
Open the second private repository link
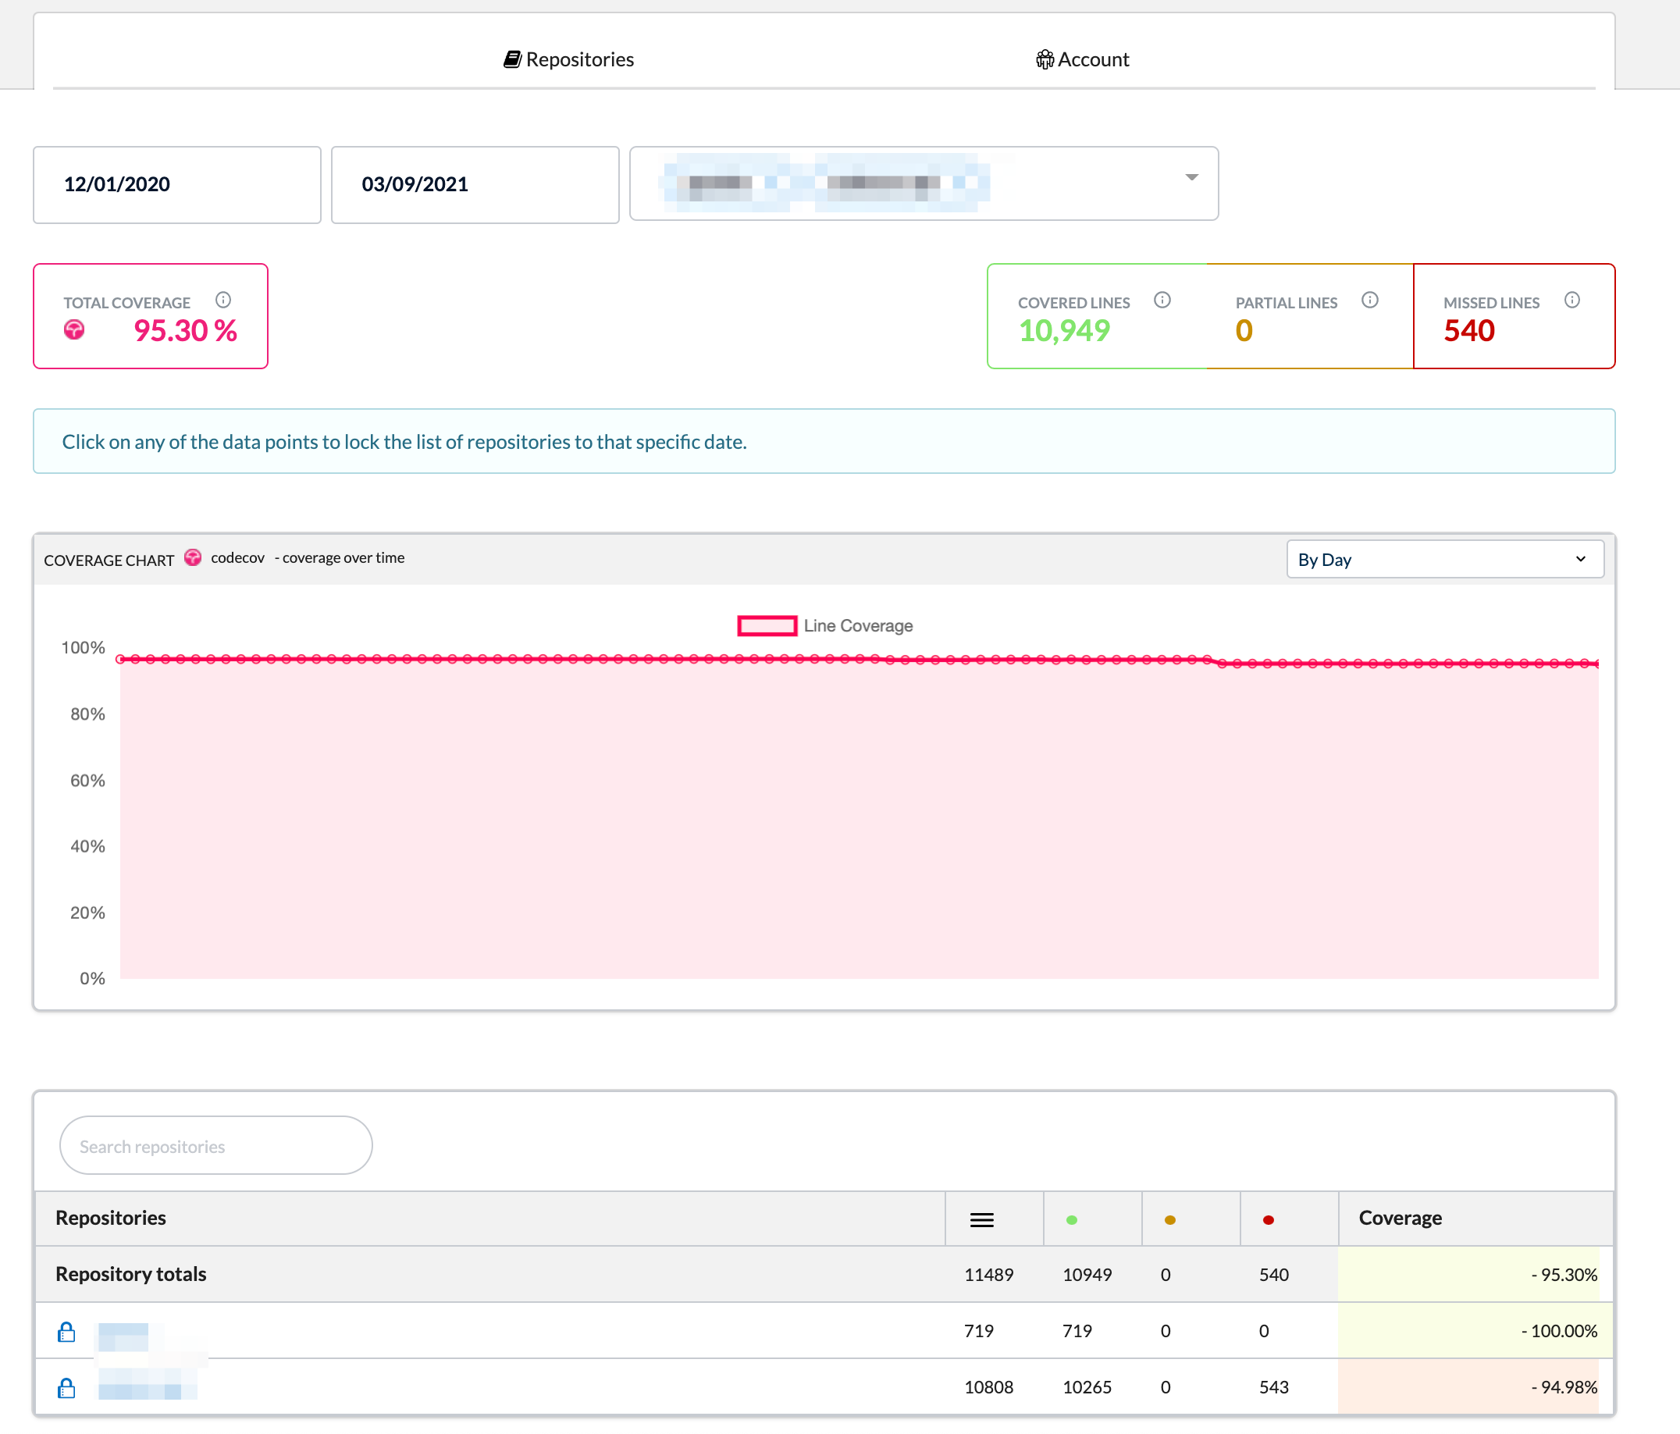(x=148, y=1387)
